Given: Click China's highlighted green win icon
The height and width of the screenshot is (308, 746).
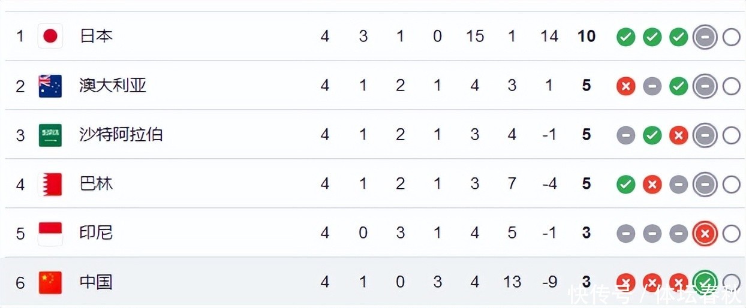Looking at the screenshot, I should pos(705,282).
